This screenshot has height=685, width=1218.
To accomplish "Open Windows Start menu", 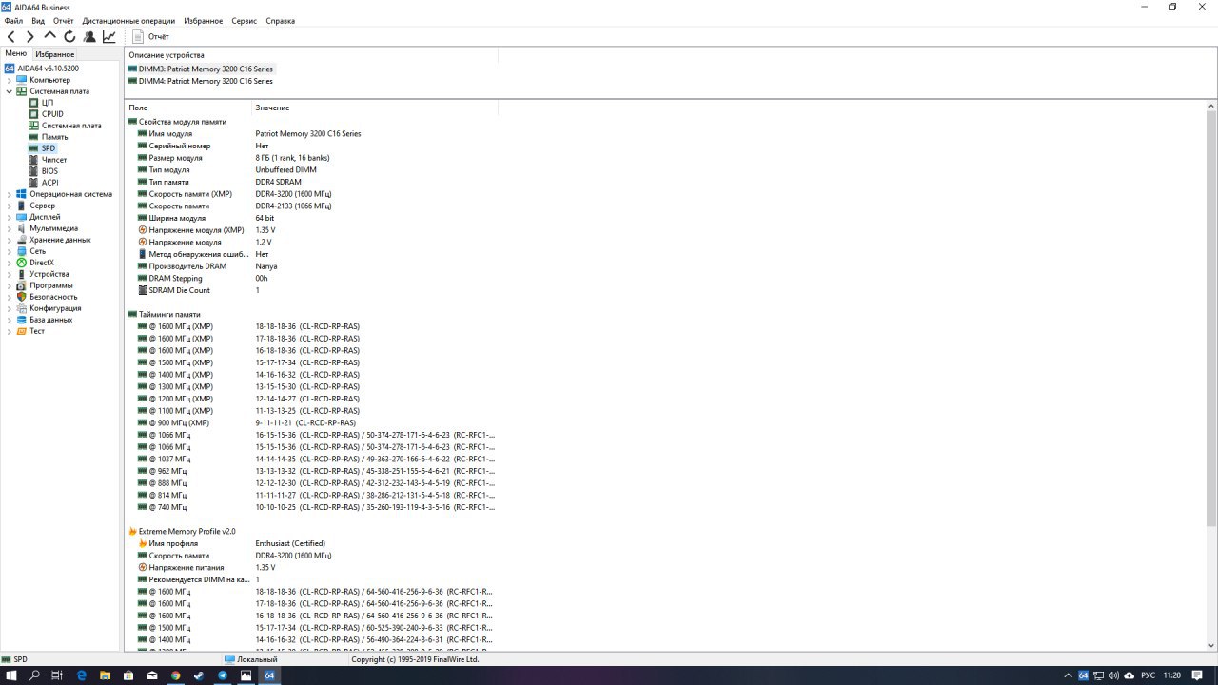I will pos(11,675).
